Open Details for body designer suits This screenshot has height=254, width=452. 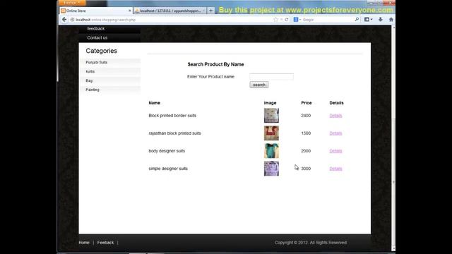tap(335, 151)
